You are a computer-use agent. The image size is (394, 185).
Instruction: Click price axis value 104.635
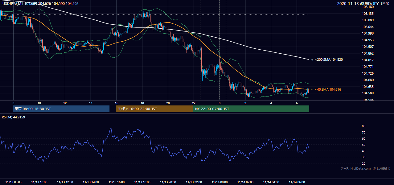[368, 87]
